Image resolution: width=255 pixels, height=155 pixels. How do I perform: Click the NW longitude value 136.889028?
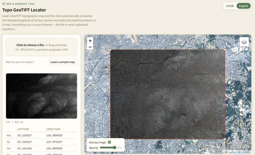pyautogui.click(x=54, y=135)
